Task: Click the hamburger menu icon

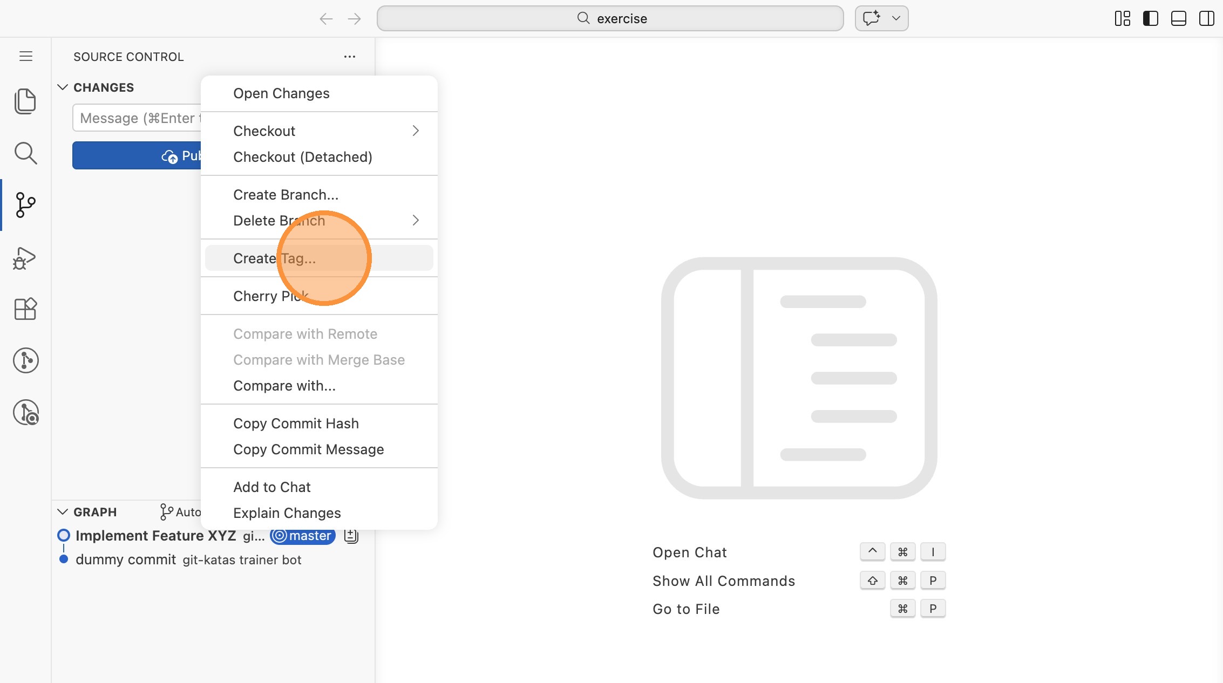Action: coord(26,56)
